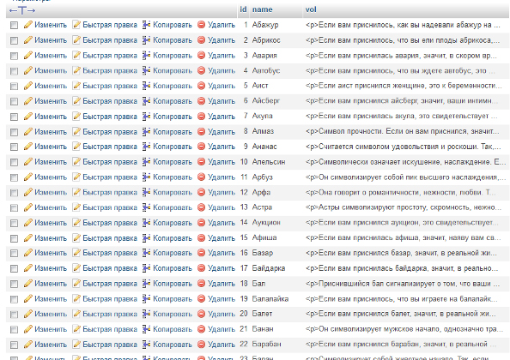Click the copy icon in Абажур row
This screenshot has height=360, width=510.
tap(146, 25)
